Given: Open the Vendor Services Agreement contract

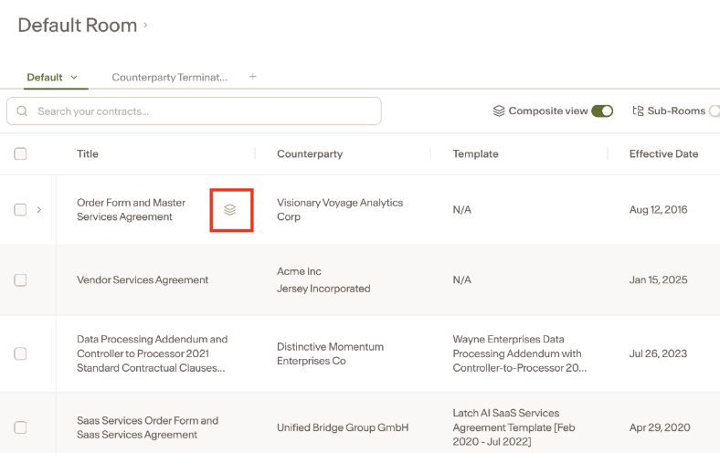Looking at the screenshot, I should [143, 280].
